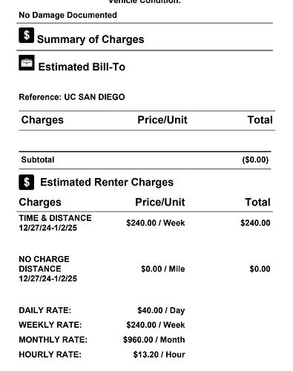
Task: Click the ($0.00) subtotal amount
Action: coord(255,160)
